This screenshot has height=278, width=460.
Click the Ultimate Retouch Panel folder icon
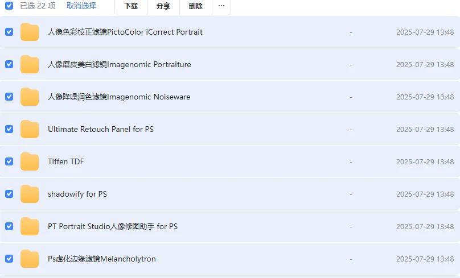[30, 129]
